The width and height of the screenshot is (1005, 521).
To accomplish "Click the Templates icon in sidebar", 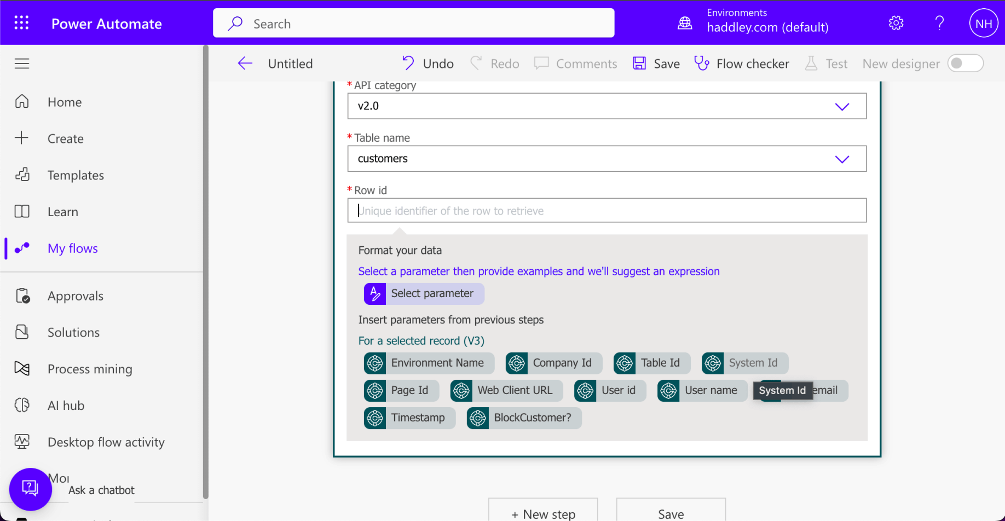I will pos(22,175).
